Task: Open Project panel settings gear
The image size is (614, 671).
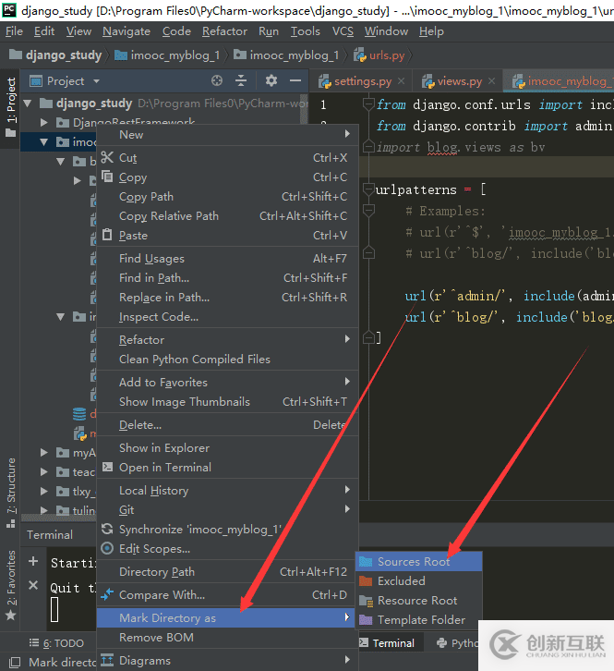Action: click(271, 81)
